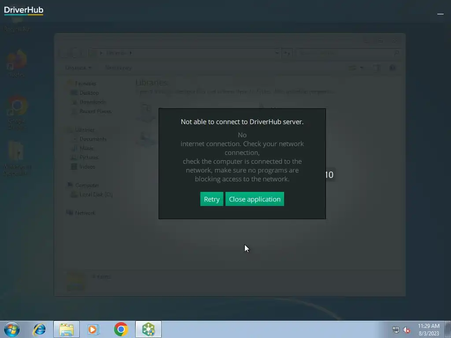The image size is (451, 338).
Task: Open the Windows Start menu
Action: click(12, 329)
